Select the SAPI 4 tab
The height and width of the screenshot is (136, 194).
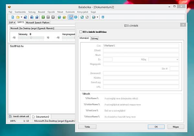point(12,22)
